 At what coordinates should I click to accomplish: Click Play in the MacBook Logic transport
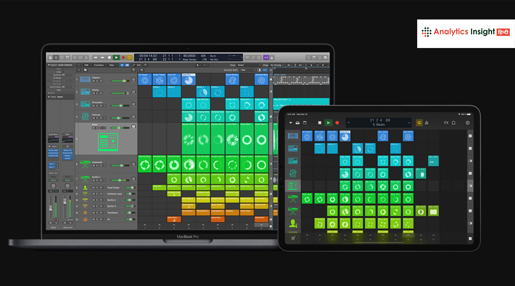click(116, 57)
